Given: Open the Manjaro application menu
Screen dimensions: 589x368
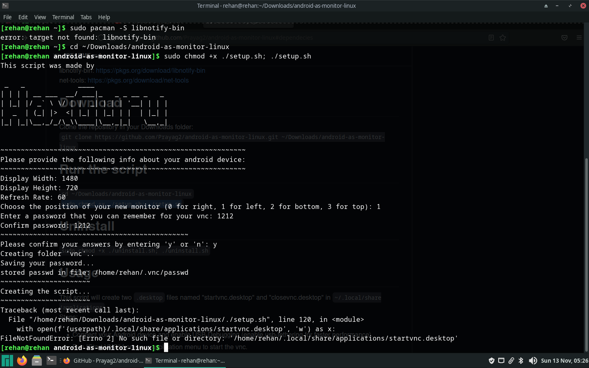Looking at the screenshot, I should pyautogui.click(x=7, y=361).
